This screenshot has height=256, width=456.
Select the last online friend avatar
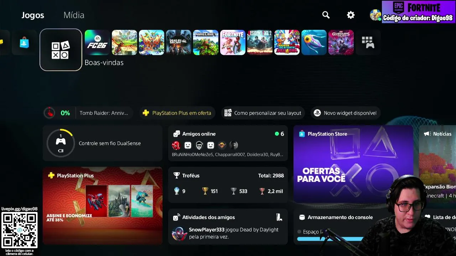(233, 145)
